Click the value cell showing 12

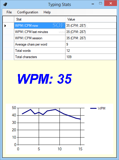(x=91, y=51)
